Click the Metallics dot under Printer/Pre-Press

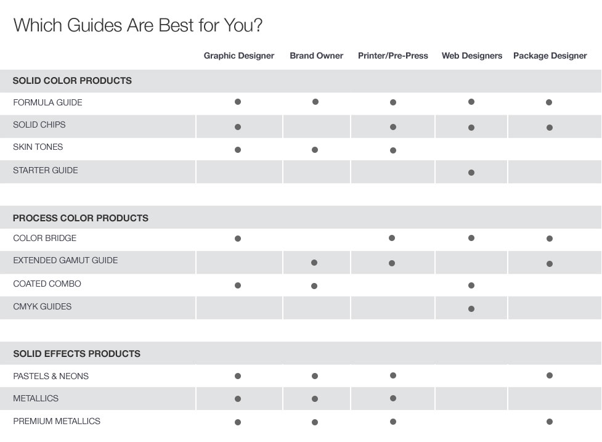[x=393, y=398]
